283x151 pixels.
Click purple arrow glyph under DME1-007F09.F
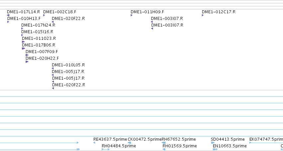pos(27,55)
